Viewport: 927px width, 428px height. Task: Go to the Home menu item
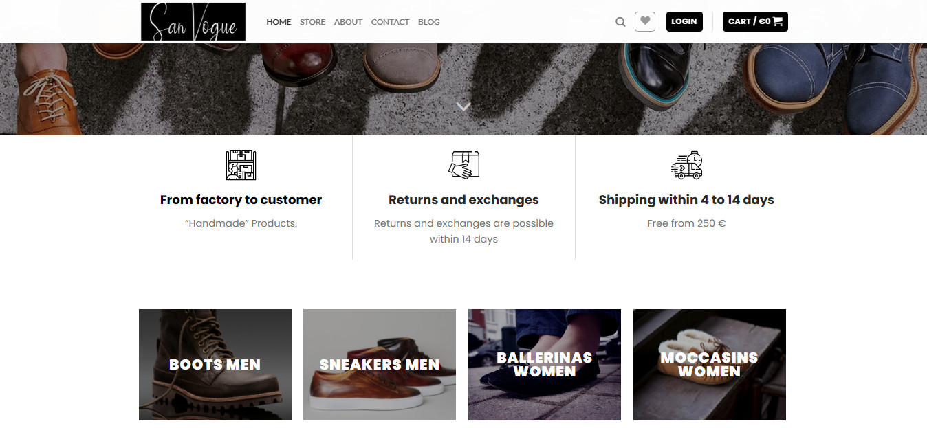pyautogui.click(x=279, y=22)
